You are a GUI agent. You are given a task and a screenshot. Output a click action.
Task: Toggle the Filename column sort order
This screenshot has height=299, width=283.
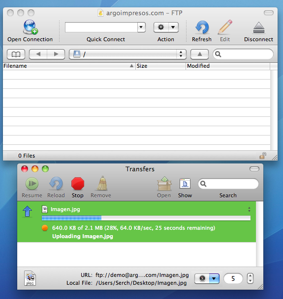[68, 66]
